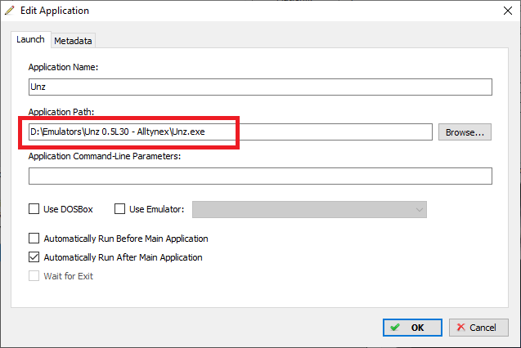The height and width of the screenshot is (348, 521).
Task: Discard changes with the Cancel button
Action: (478, 328)
